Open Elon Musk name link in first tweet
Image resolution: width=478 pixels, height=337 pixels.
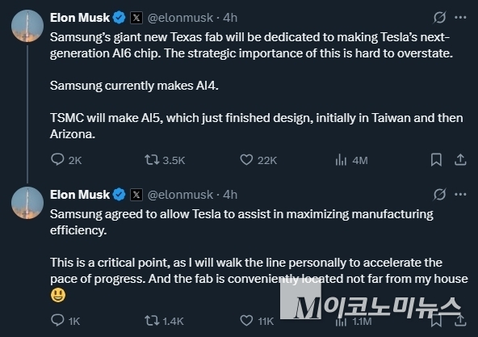pyautogui.click(x=80, y=18)
